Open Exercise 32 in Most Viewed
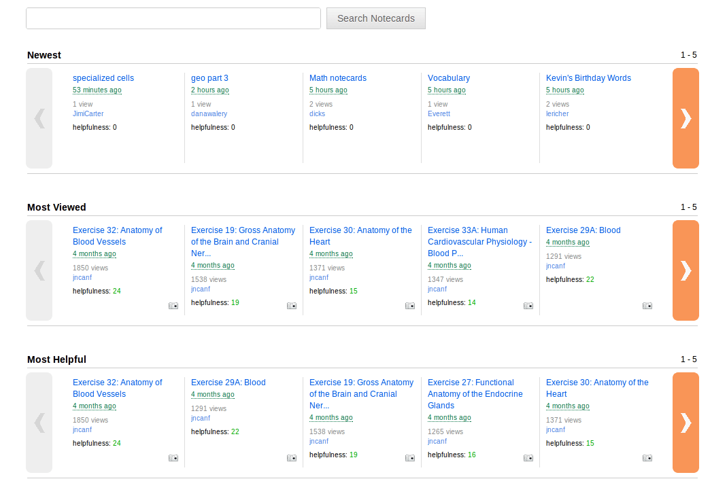The height and width of the screenshot is (496, 727). click(x=117, y=236)
